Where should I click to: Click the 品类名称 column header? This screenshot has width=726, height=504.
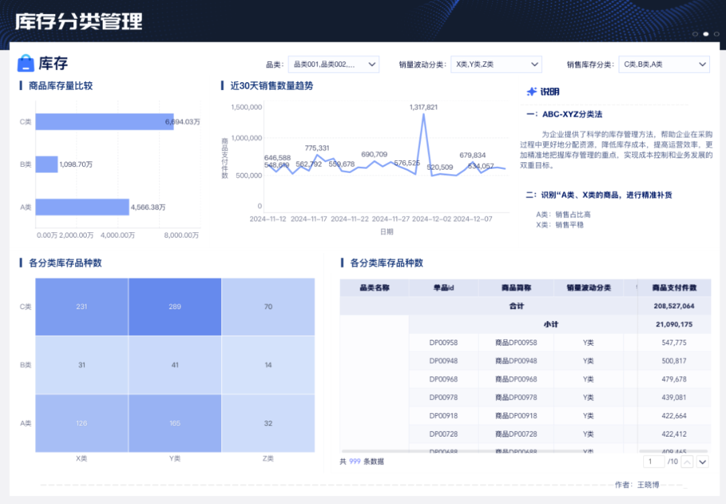pos(374,288)
